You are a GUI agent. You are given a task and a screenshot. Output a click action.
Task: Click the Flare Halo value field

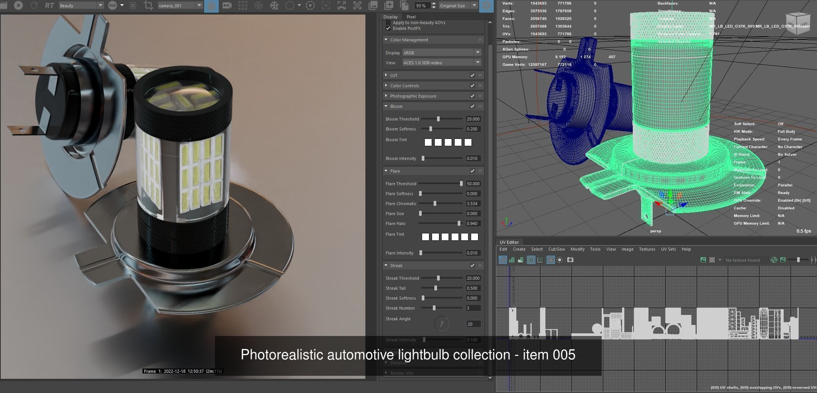click(x=473, y=223)
